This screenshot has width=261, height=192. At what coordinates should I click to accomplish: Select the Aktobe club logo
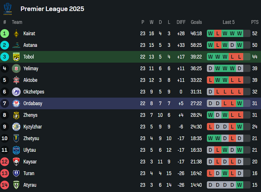pos(16,80)
